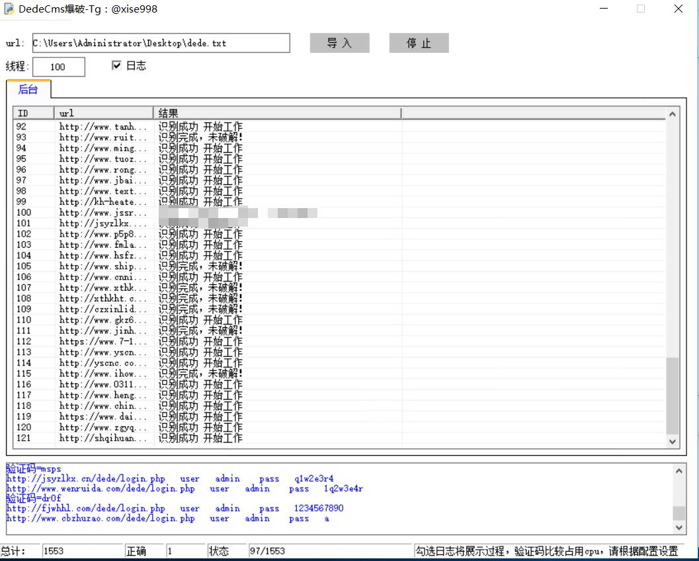This screenshot has width=699, height=561.
Task: Select the http://www.rong... url cell
Action: 103,169
